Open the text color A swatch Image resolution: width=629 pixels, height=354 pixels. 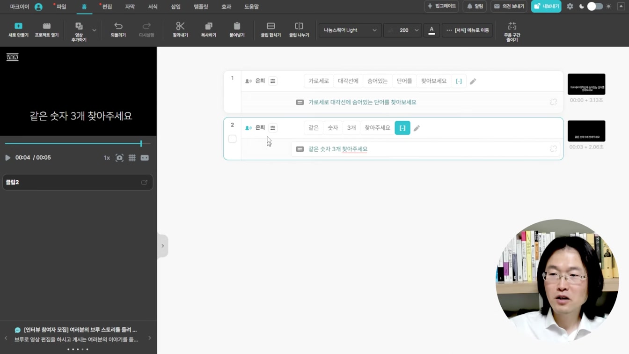pyautogui.click(x=432, y=30)
